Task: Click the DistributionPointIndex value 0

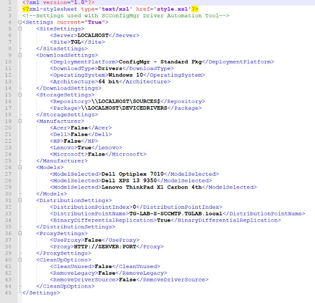Action: [x=135, y=207]
